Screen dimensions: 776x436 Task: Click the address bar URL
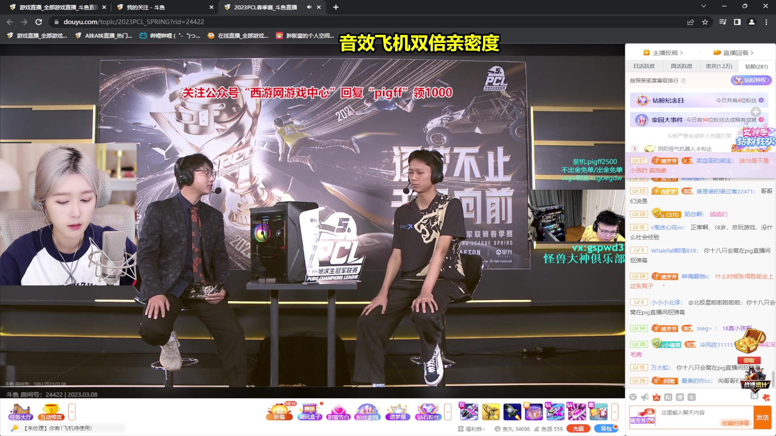[x=134, y=22]
